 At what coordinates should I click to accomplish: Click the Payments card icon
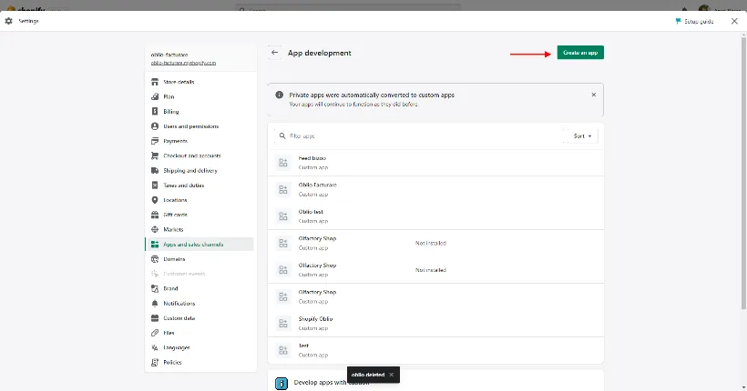click(x=155, y=141)
